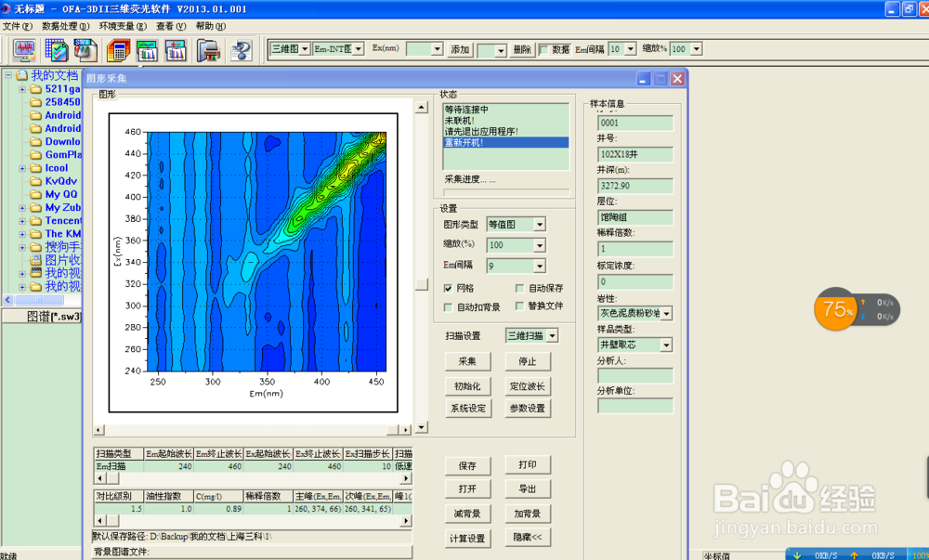The width and height of the screenshot is (929, 560).
Task: Open the 图形类型 等值图 dropdown
Action: pos(538,224)
